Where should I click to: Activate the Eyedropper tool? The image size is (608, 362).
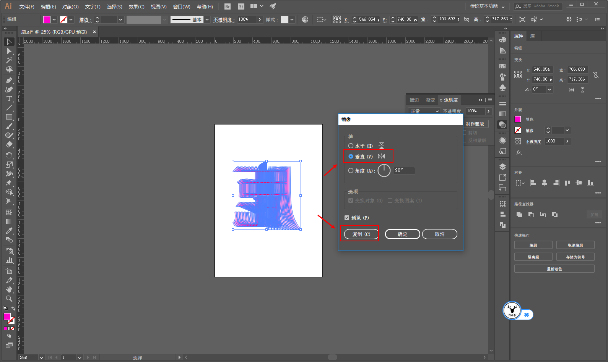[x=9, y=231]
